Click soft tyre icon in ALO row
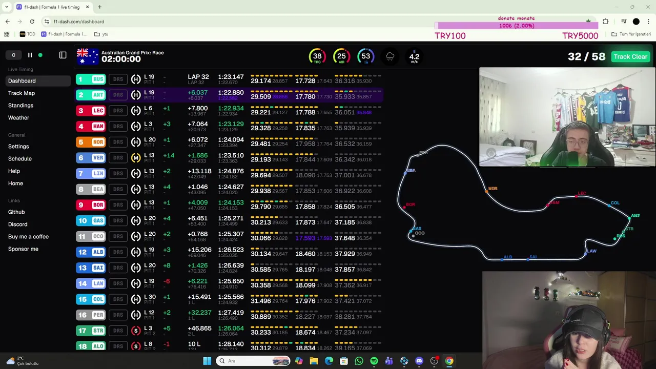The image size is (656, 369). (x=136, y=346)
